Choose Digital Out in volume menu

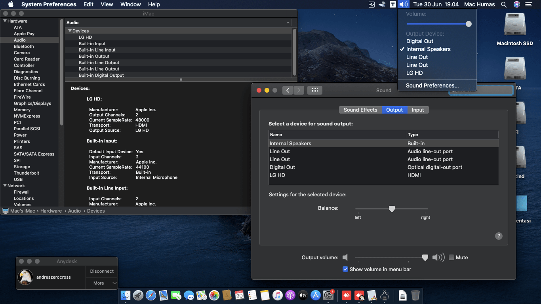point(437,41)
